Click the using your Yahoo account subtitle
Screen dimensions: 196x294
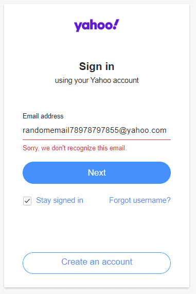(97, 80)
